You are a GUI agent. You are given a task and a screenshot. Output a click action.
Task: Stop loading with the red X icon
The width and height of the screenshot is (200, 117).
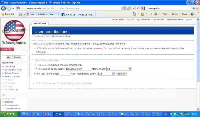click(138, 8)
